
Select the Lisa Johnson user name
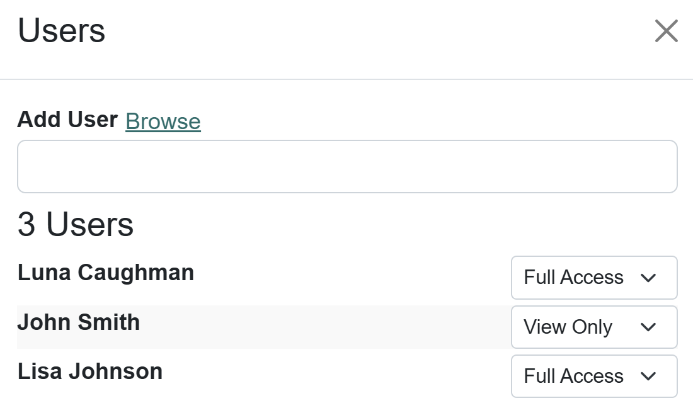coord(90,371)
